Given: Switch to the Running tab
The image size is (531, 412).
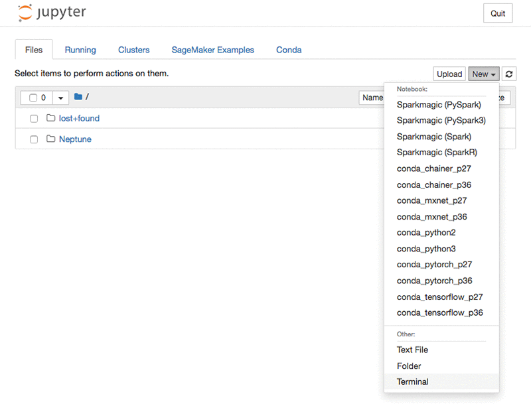Looking at the screenshot, I should [x=80, y=50].
